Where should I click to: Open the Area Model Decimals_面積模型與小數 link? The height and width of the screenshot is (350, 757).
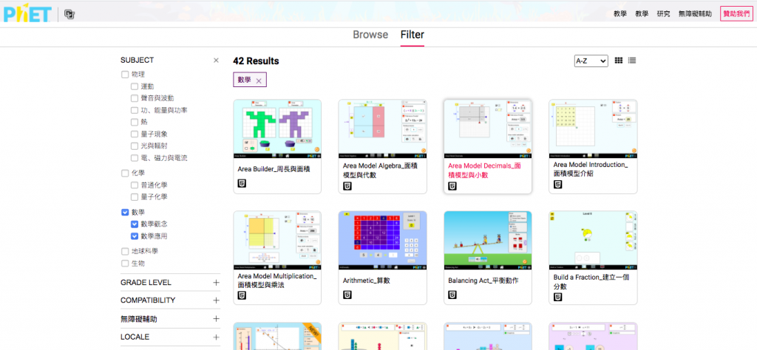[x=485, y=170]
